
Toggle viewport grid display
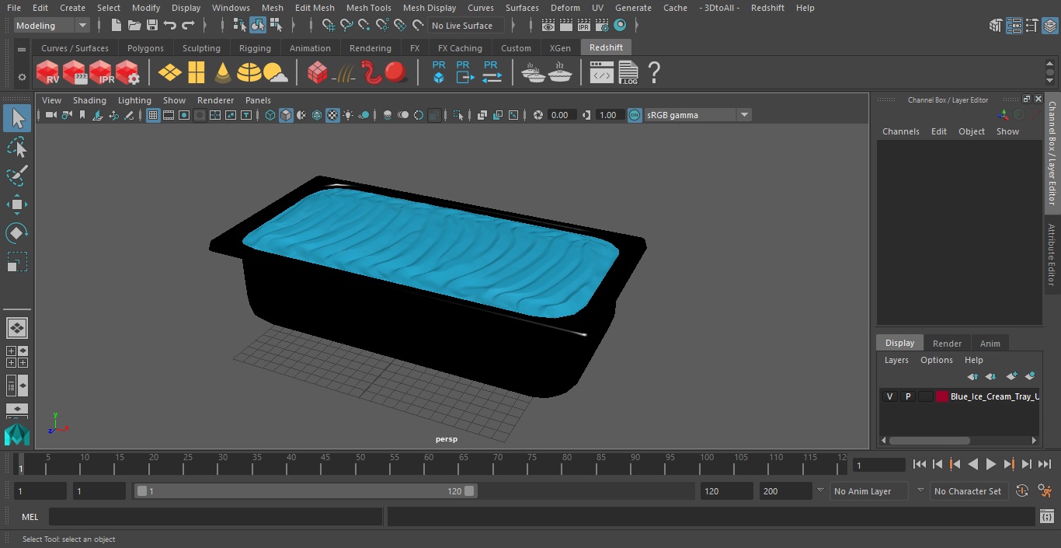coord(153,115)
